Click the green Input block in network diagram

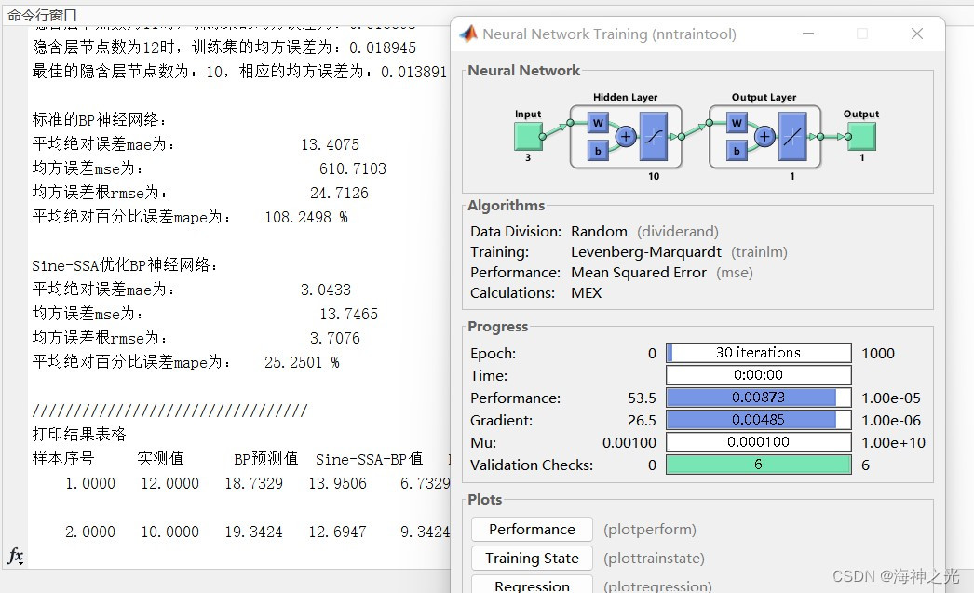pyautogui.click(x=528, y=136)
